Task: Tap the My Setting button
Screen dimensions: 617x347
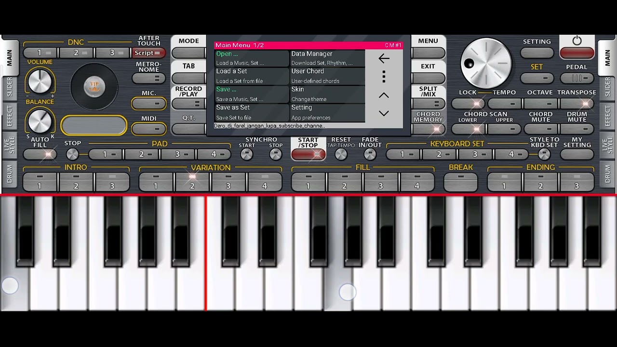Action: (x=577, y=154)
